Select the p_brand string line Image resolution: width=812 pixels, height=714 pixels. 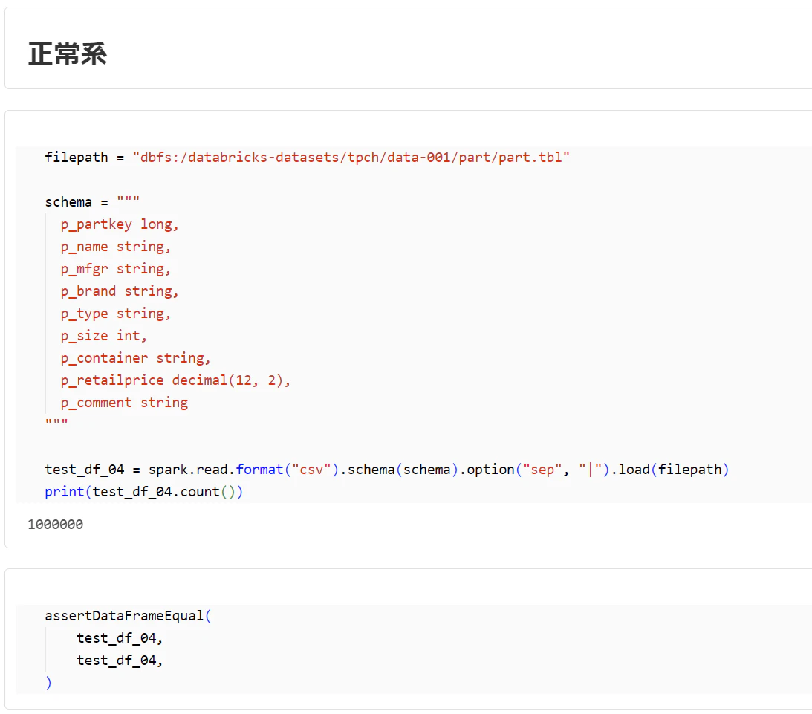119,291
